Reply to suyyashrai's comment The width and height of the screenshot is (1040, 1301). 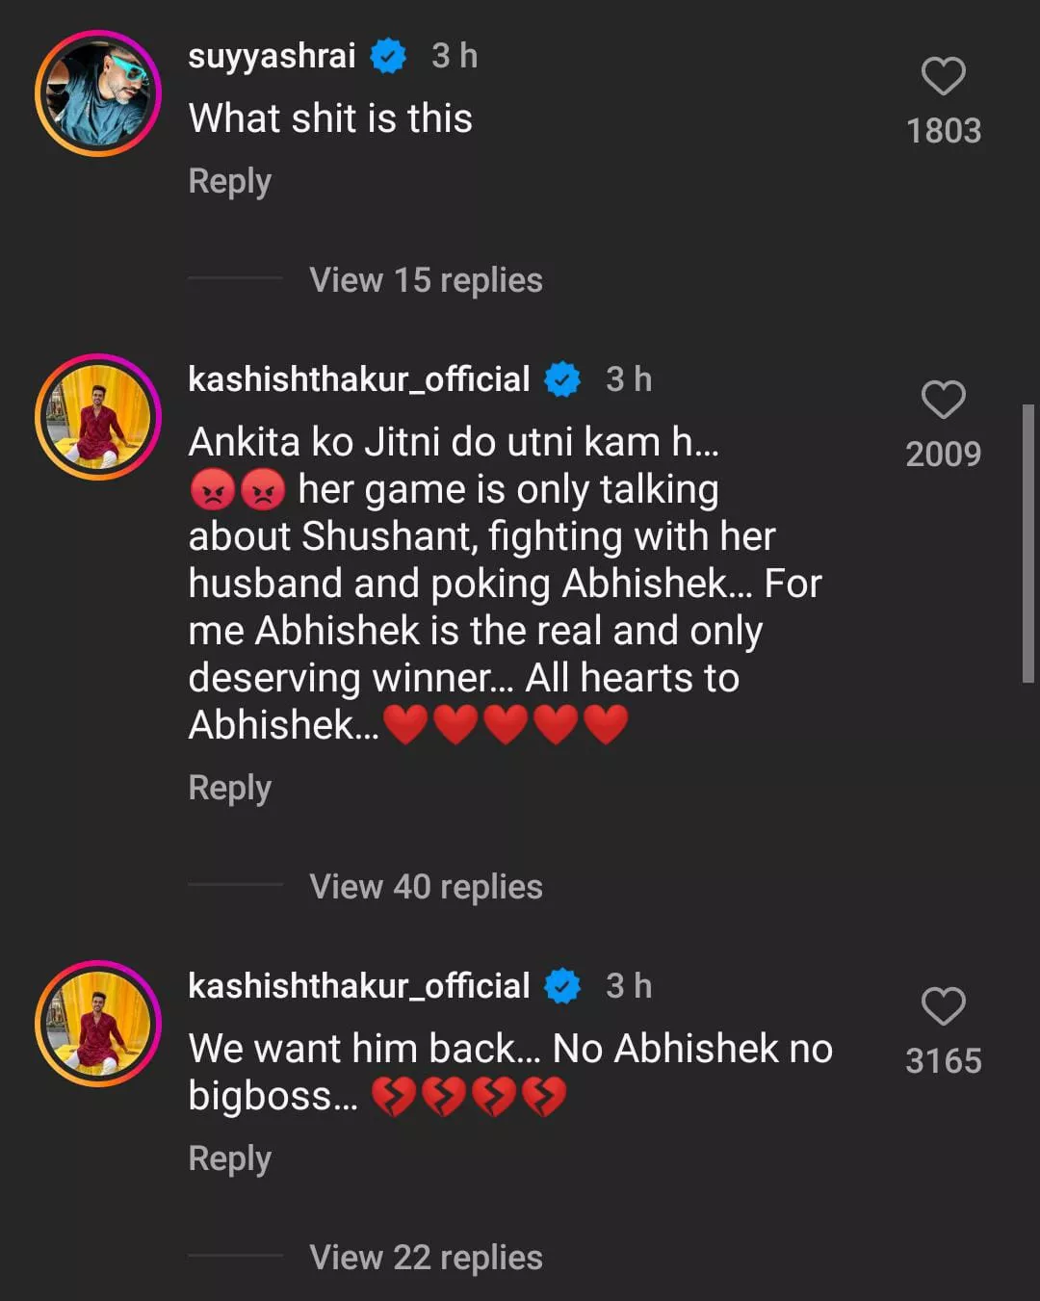coord(229,181)
